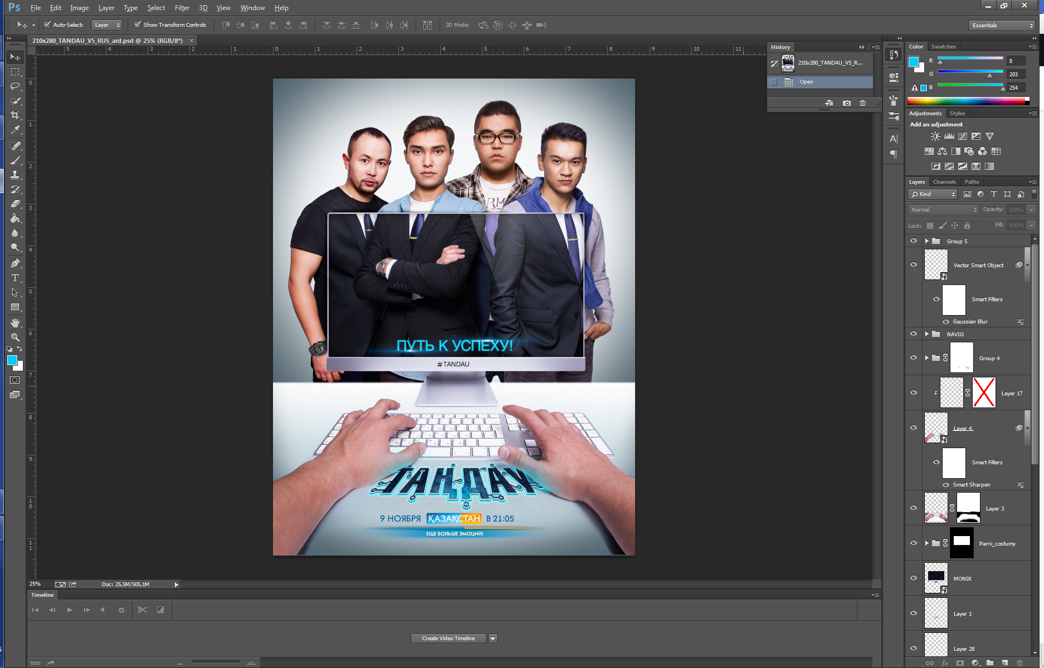
Task: Toggle Gaussian Blur filter visibility
Action: coord(946,322)
